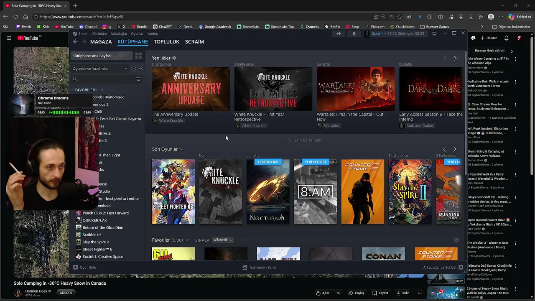Open Oyunlar menu in Steam
Viewport: 535px width, 301px height.
(x=137, y=34)
